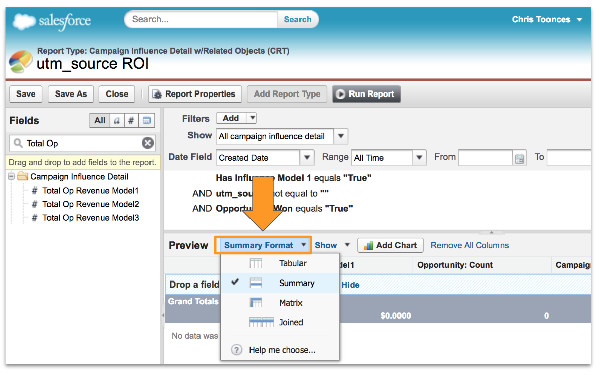The height and width of the screenshot is (375, 600).
Task: Click the Save As button
Action: 71,94
